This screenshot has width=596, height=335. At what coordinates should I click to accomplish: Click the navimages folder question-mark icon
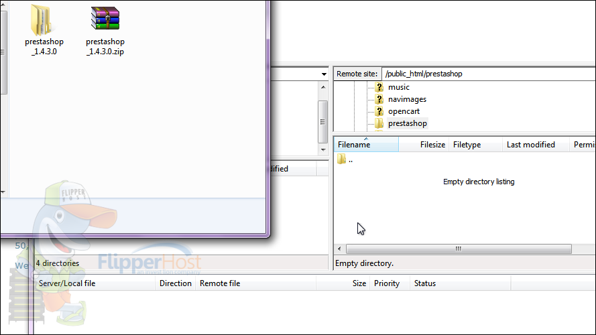(379, 100)
